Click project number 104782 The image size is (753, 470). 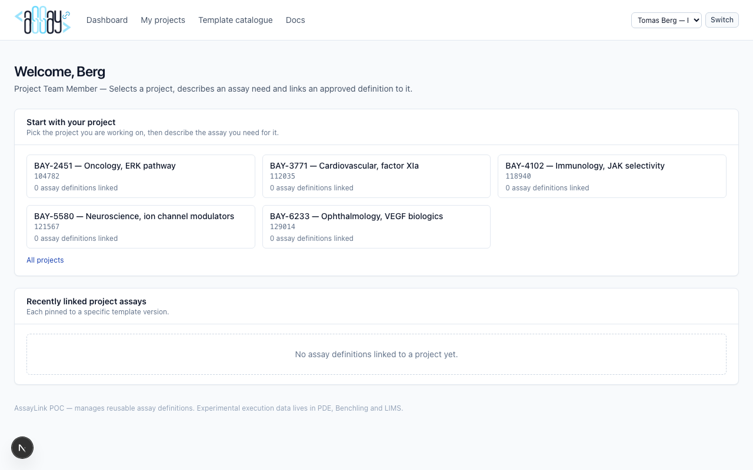tap(47, 176)
